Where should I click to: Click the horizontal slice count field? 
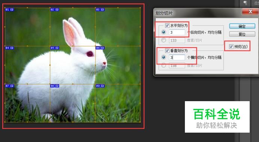coord(177,32)
